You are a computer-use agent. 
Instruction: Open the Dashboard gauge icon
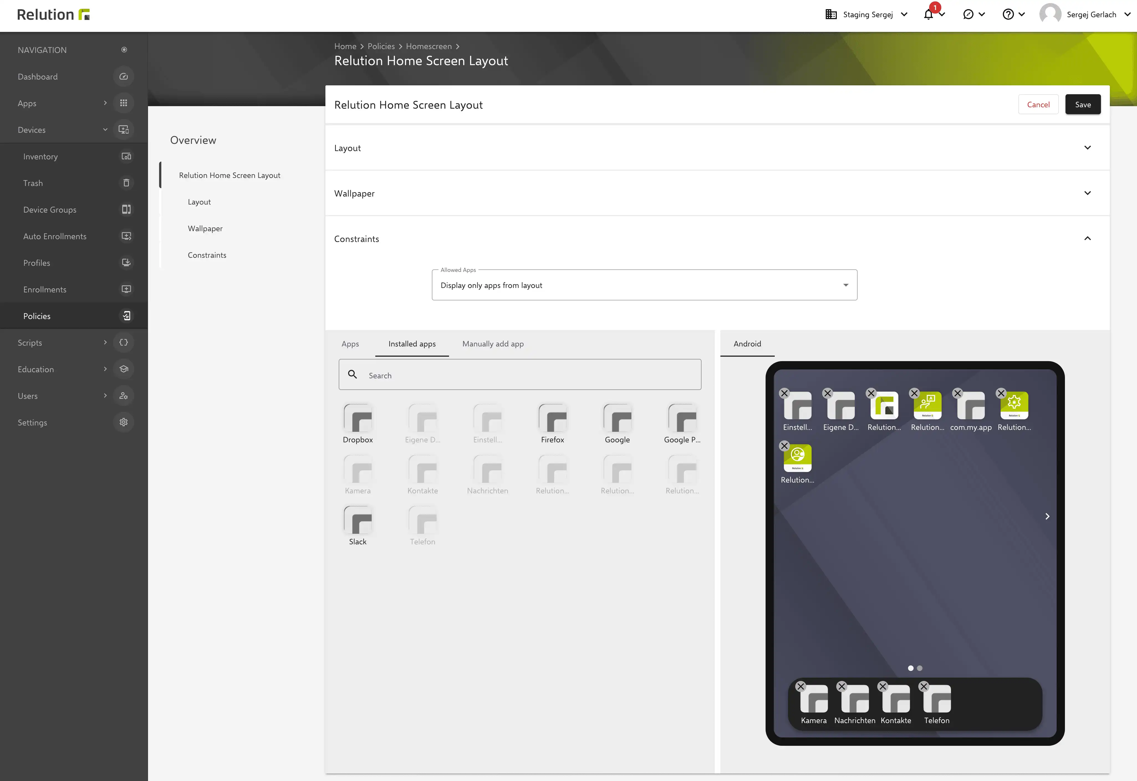pyautogui.click(x=123, y=76)
